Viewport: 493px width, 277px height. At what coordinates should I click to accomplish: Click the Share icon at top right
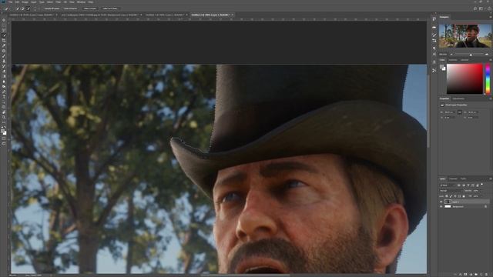[489, 8]
